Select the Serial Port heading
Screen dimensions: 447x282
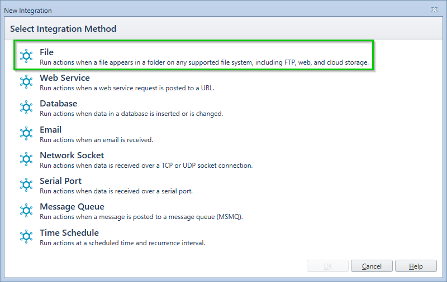(60, 181)
